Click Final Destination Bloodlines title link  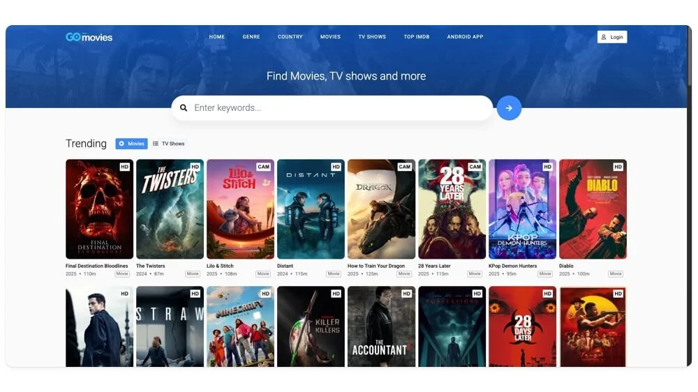96,266
